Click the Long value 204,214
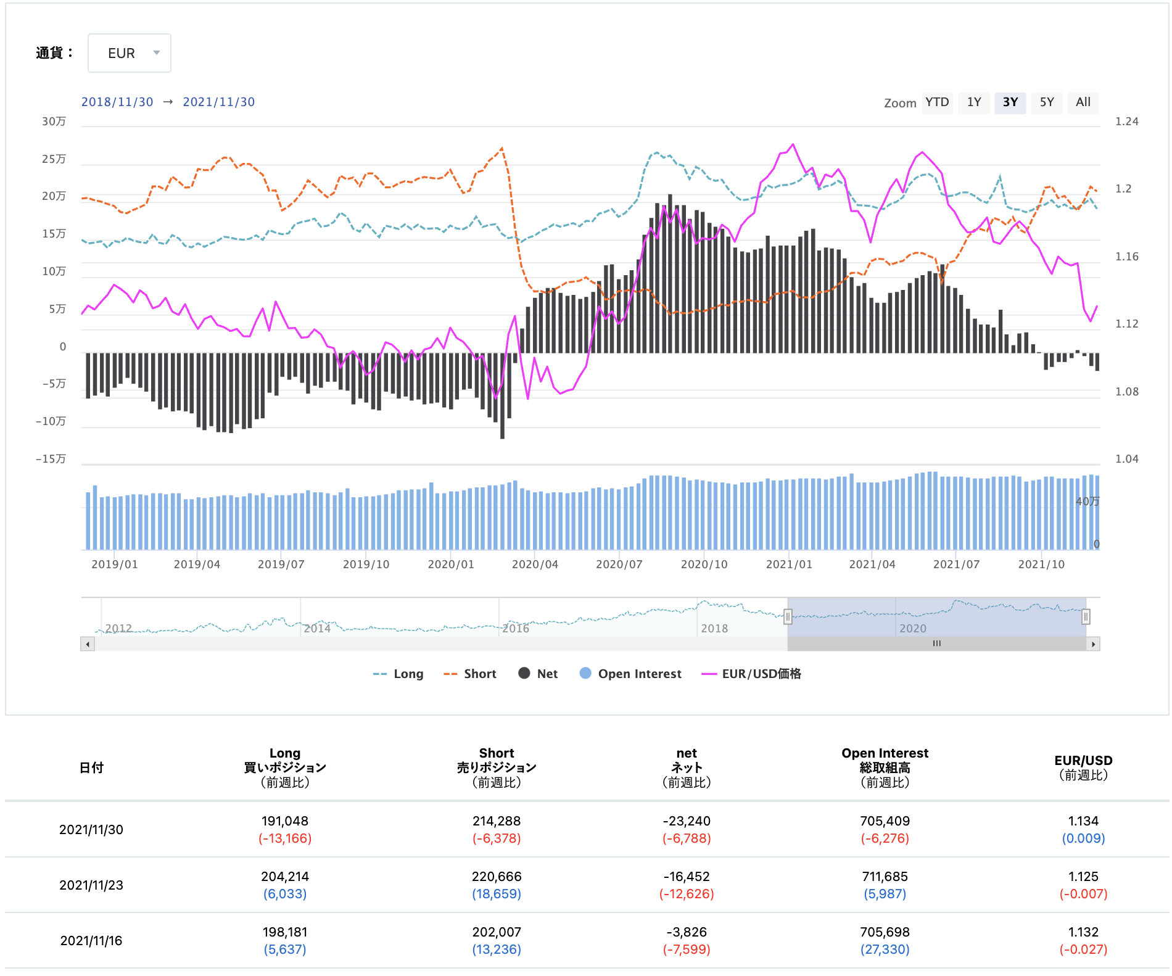Viewport: 1172px width, 976px height. pyautogui.click(x=285, y=877)
